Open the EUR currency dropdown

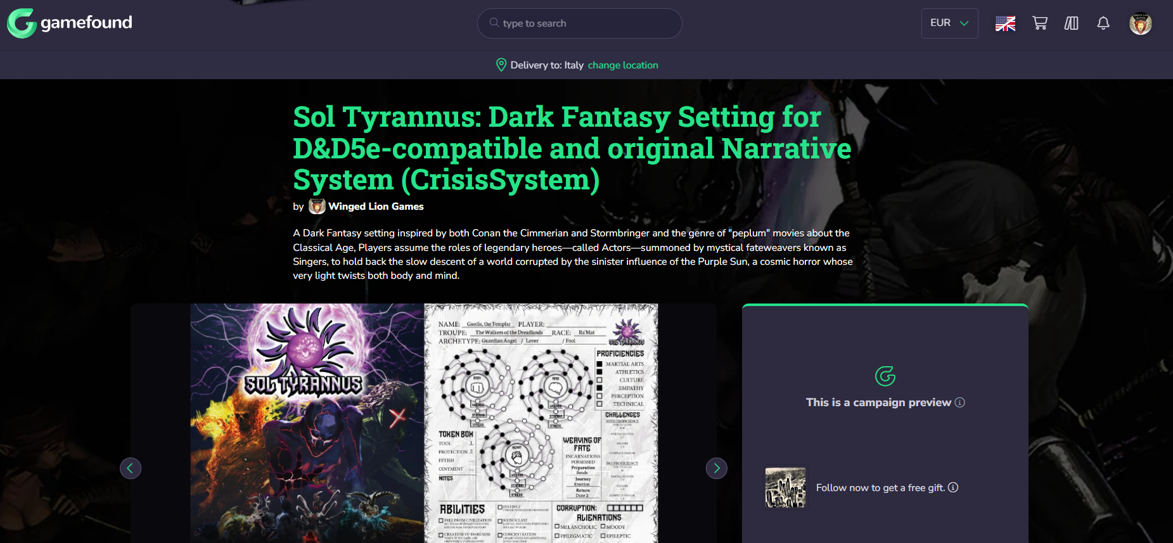point(949,23)
